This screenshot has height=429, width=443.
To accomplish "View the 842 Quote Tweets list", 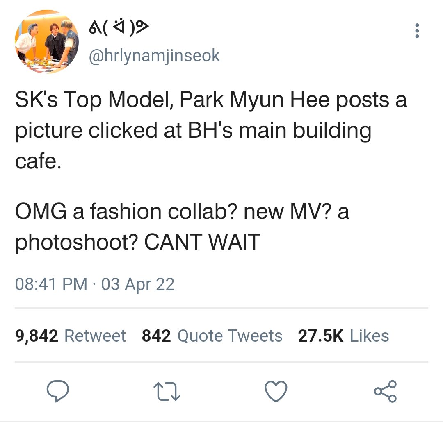I will click(x=212, y=336).
